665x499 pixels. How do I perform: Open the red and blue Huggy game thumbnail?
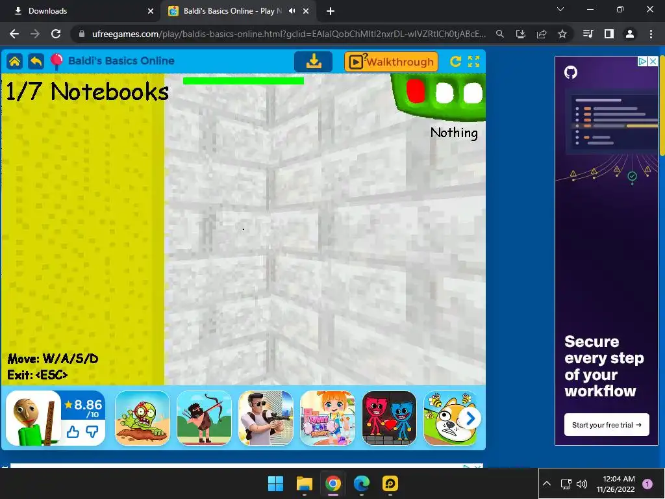coord(390,418)
